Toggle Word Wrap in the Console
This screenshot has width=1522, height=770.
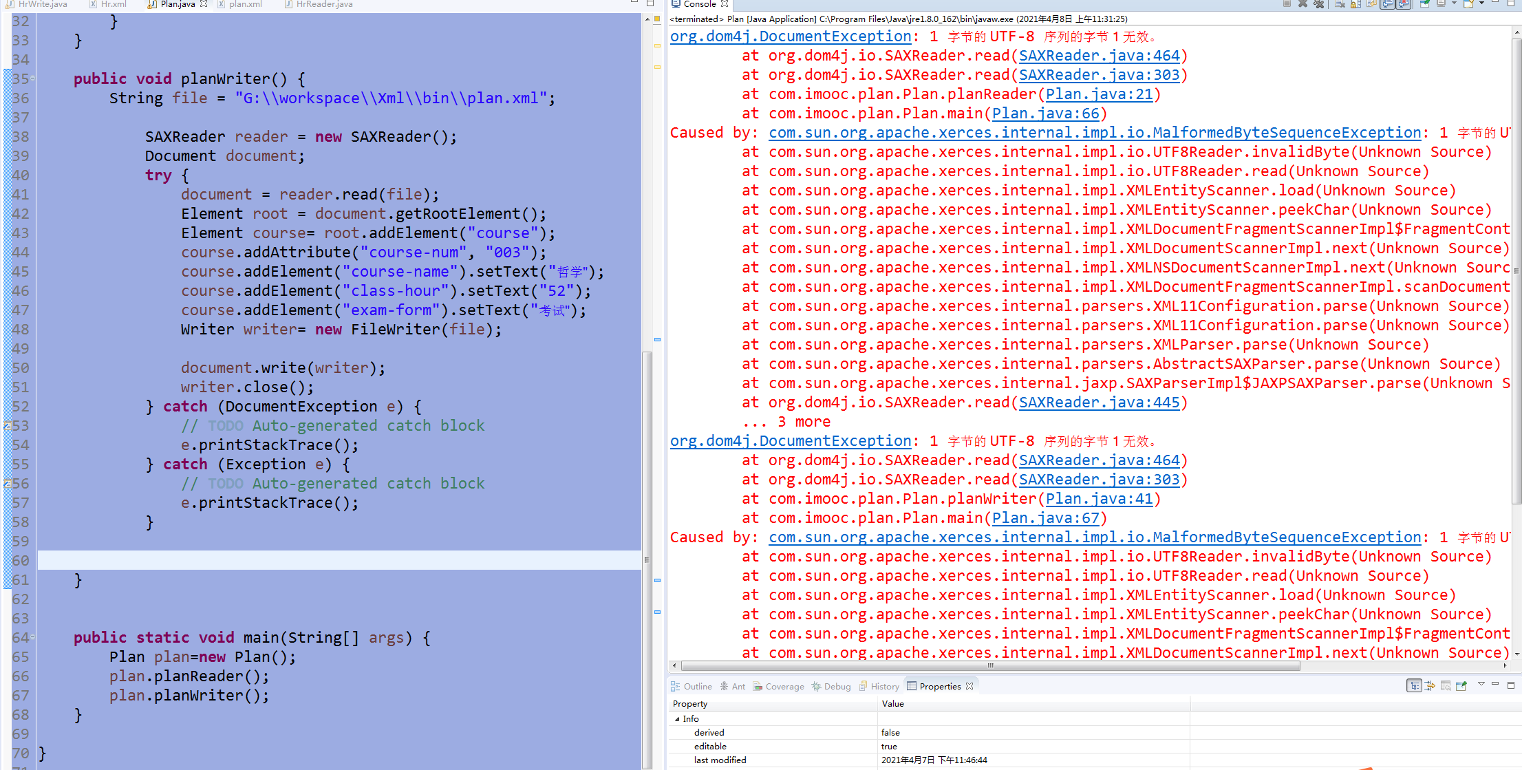pyautogui.click(x=1372, y=3)
